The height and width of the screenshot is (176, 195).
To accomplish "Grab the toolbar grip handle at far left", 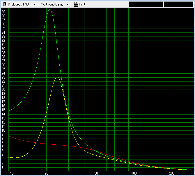I will click(x=1, y=4).
